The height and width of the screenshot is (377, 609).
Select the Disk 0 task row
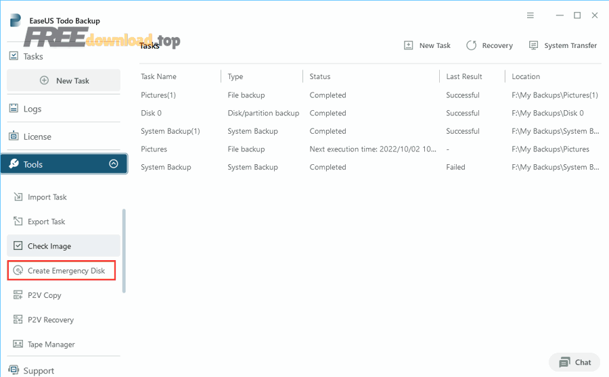coord(370,113)
